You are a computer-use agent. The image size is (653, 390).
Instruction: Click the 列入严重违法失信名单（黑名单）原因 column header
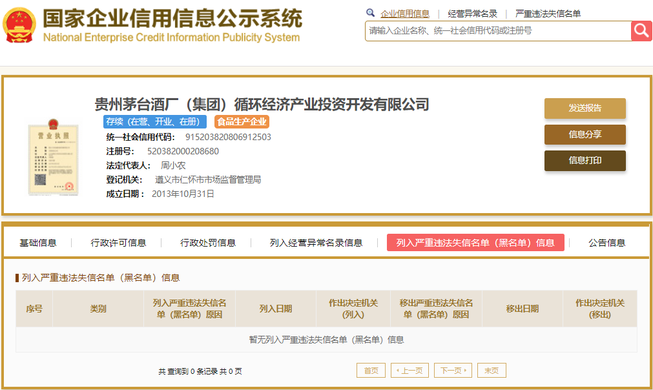coord(189,309)
